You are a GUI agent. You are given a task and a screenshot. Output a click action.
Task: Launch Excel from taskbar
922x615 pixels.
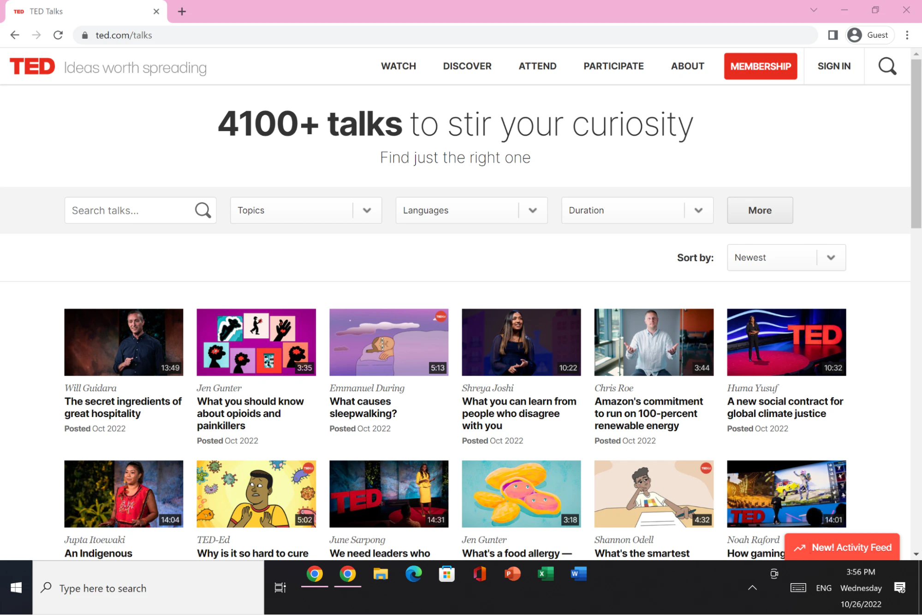coord(546,574)
